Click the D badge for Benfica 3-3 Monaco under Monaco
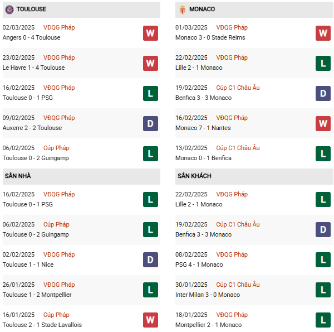Viewport: 334px width, 332px height. pos(323,93)
